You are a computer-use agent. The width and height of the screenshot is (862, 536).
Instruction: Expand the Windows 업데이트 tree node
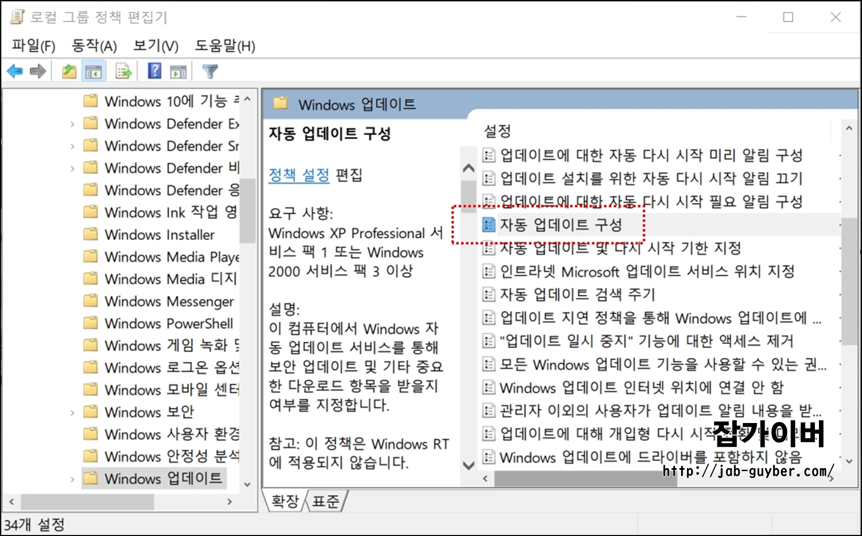point(72,479)
